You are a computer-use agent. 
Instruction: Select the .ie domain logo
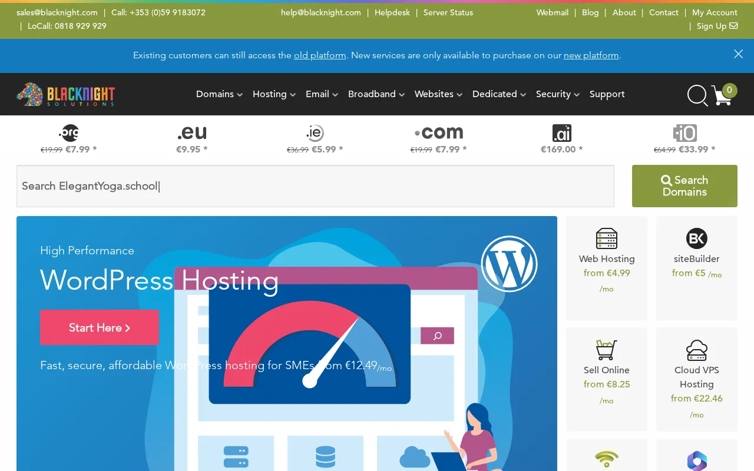315,133
